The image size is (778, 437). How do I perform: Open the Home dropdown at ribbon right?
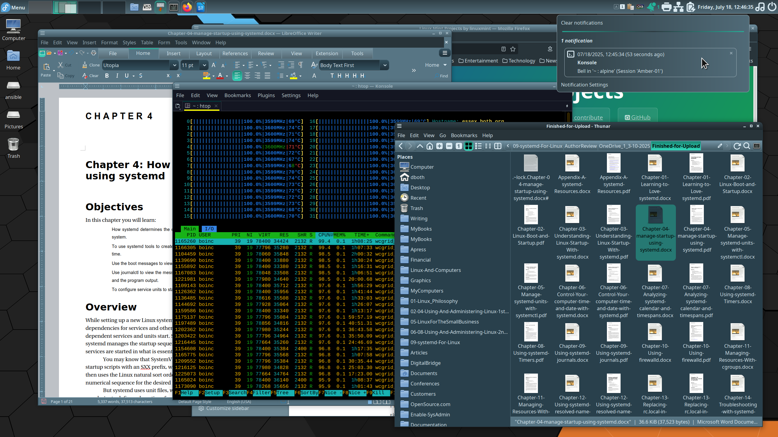coord(436,65)
